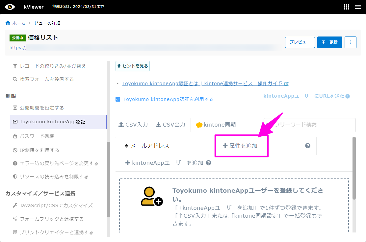Uncheck Toyokumo kintoneApp認証を利用する
366x242 pixels.
(118, 99)
